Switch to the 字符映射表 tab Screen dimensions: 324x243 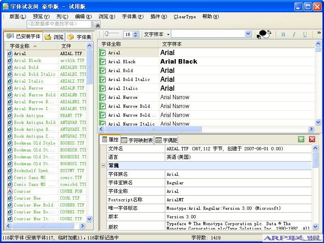click(137, 140)
